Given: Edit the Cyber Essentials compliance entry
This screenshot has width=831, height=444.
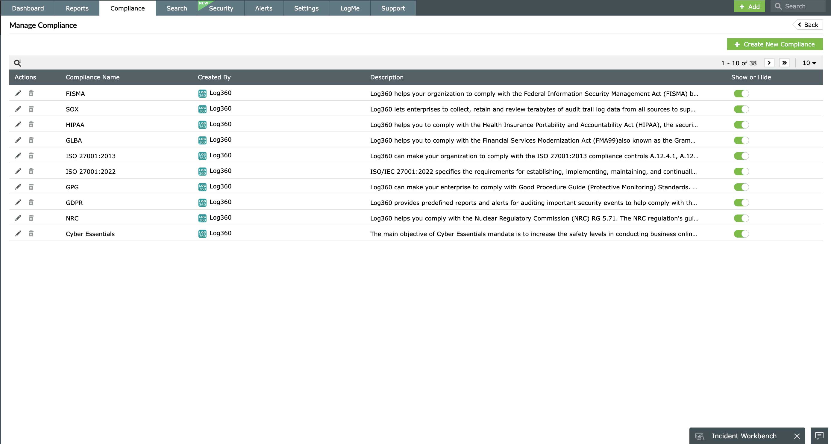Looking at the screenshot, I should click(x=18, y=233).
